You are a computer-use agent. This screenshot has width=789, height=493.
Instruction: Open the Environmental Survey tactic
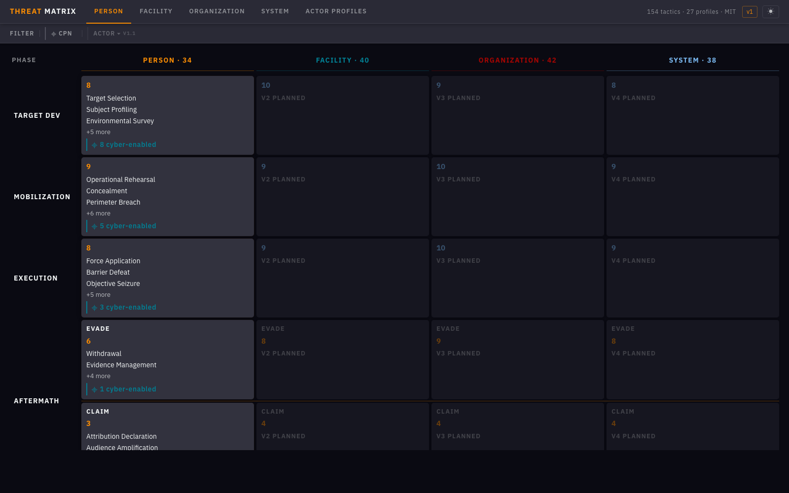click(x=120, y=121)
